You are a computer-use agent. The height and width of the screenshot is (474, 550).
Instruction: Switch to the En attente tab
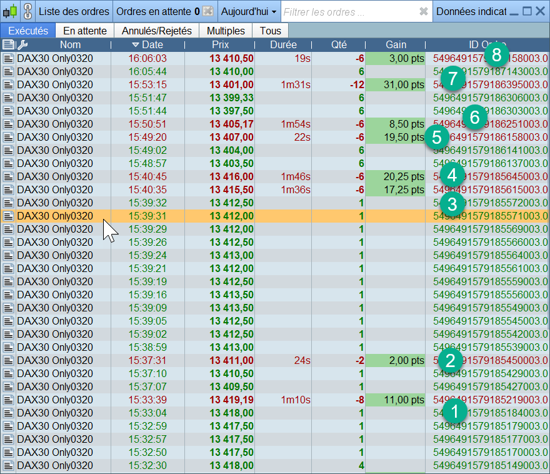pyautogui.click(x=85, y=31)
